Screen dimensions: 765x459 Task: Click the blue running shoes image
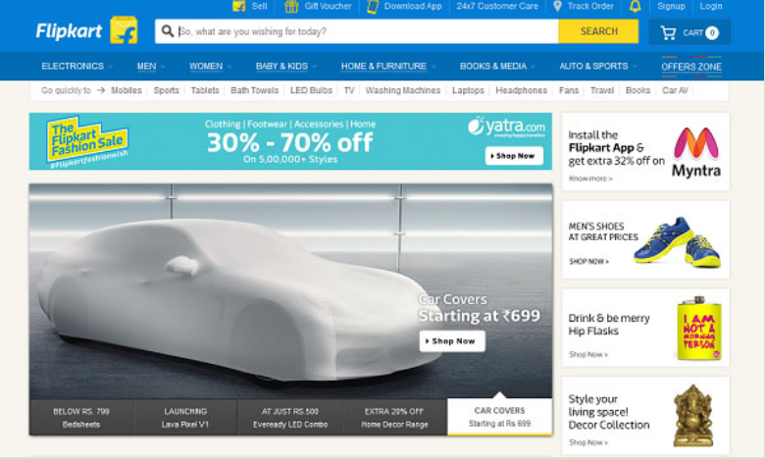point(677,241)
